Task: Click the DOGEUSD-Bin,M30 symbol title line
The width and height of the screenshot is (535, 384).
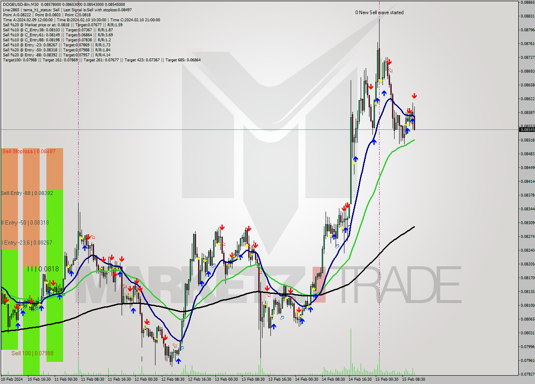Action: coord(64,5)
